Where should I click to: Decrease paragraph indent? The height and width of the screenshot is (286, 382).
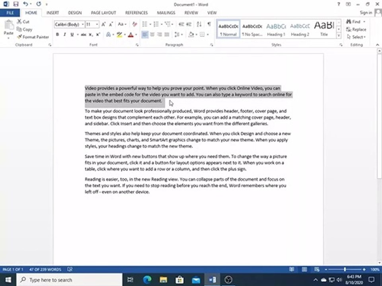click(181, 24)
